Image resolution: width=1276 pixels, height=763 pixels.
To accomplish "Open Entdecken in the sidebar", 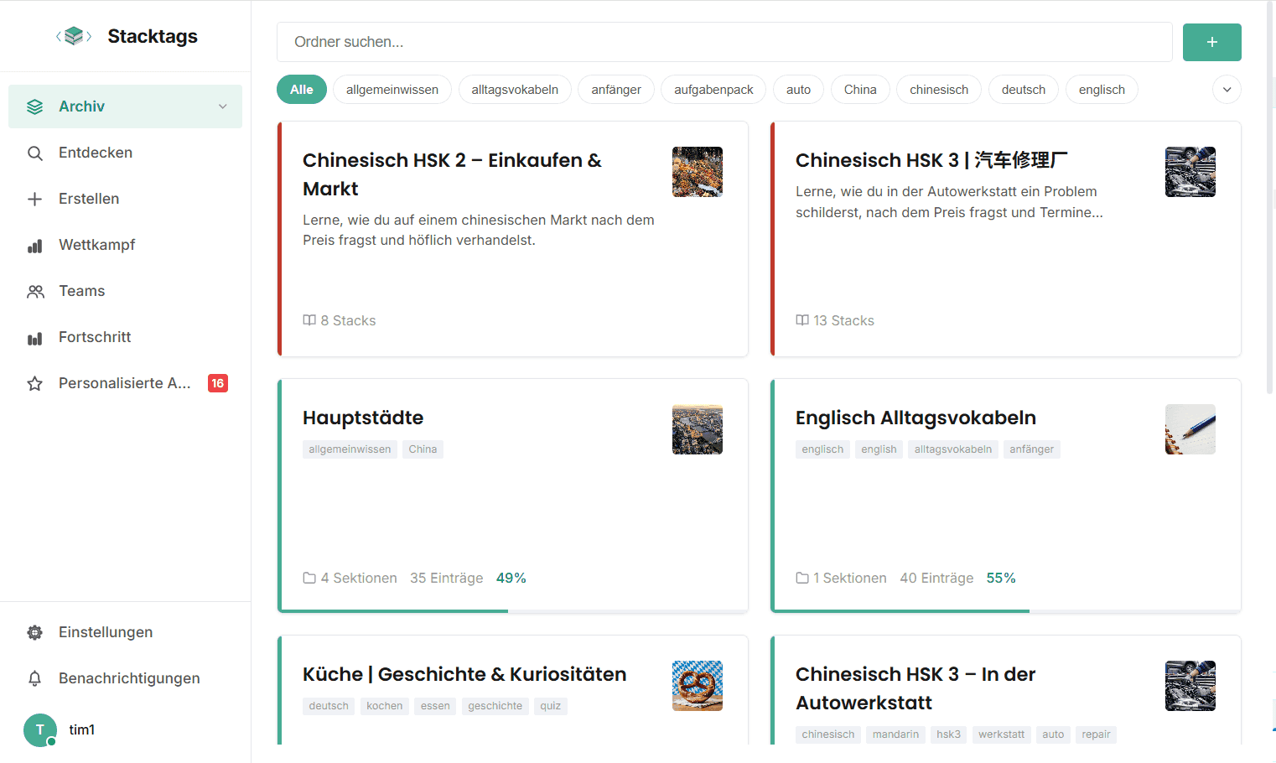I will [125, 153].
